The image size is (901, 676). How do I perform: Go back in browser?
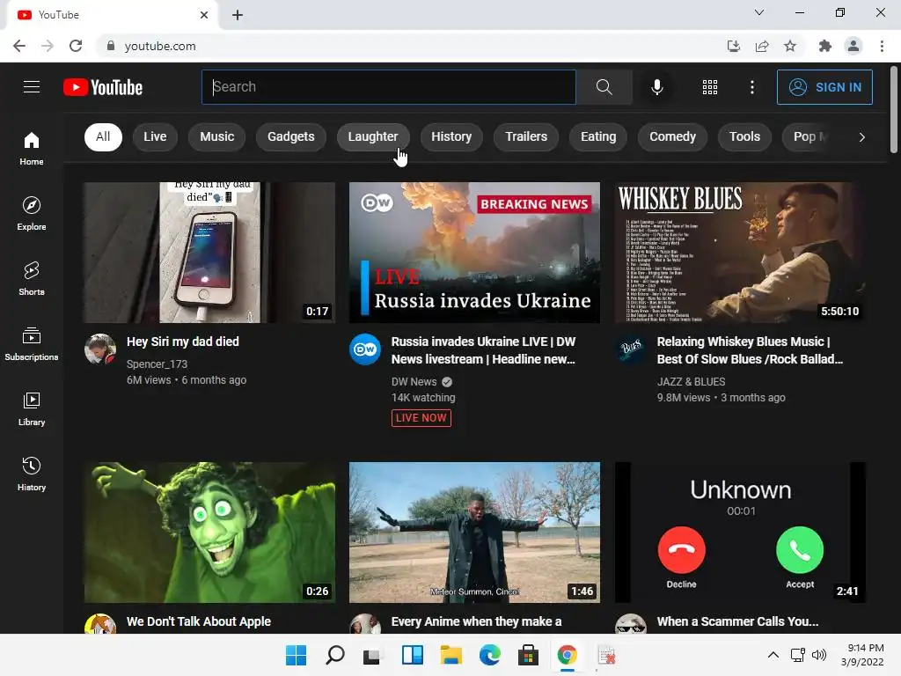(x=19, y=46)
